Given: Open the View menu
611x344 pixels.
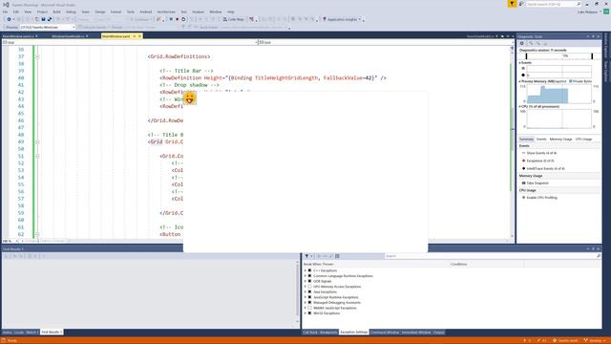Looking at the screenshot, I should tap(28, 11).
